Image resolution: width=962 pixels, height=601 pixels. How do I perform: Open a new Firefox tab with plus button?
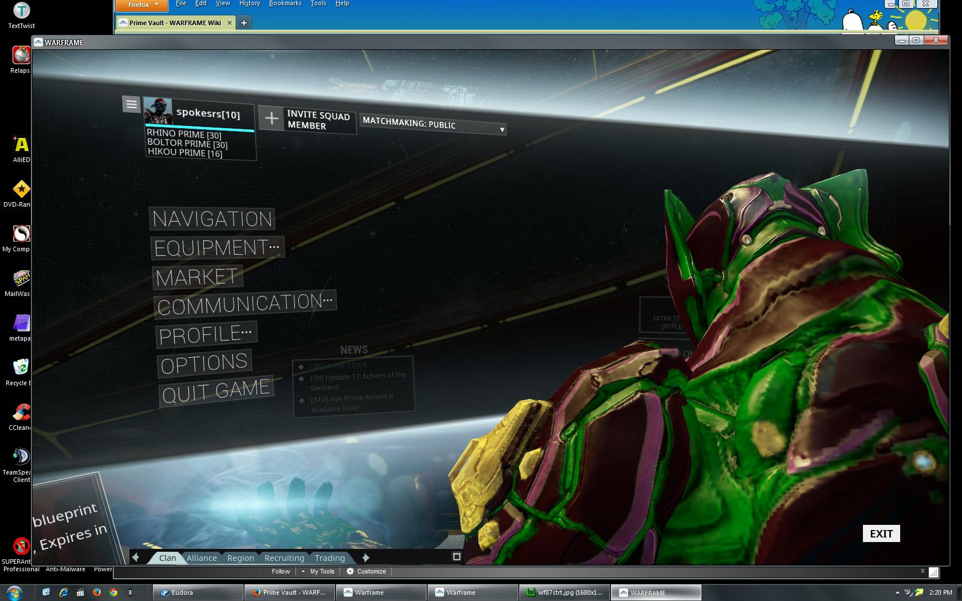pos(243,23)
